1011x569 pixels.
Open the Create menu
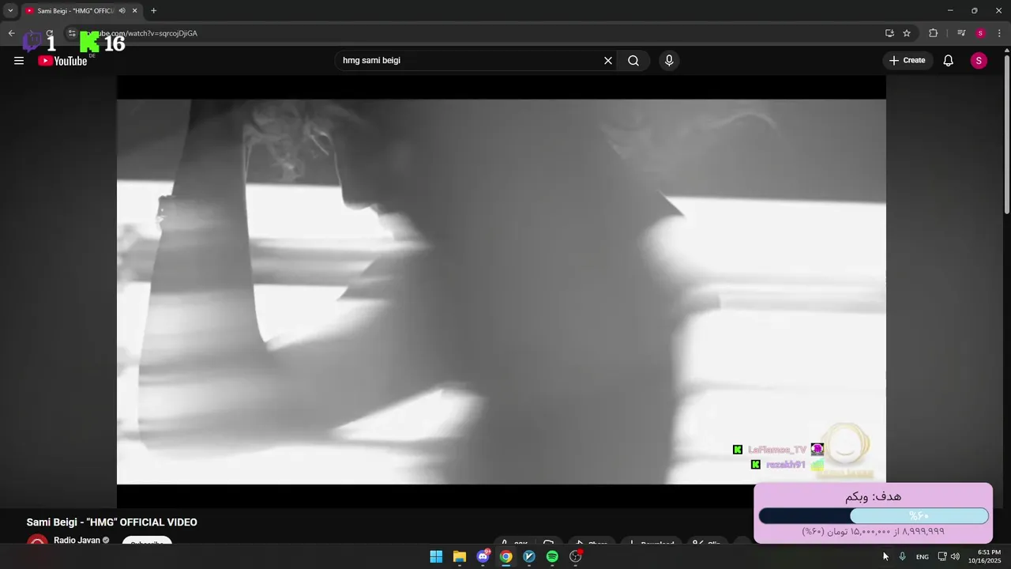908,61
